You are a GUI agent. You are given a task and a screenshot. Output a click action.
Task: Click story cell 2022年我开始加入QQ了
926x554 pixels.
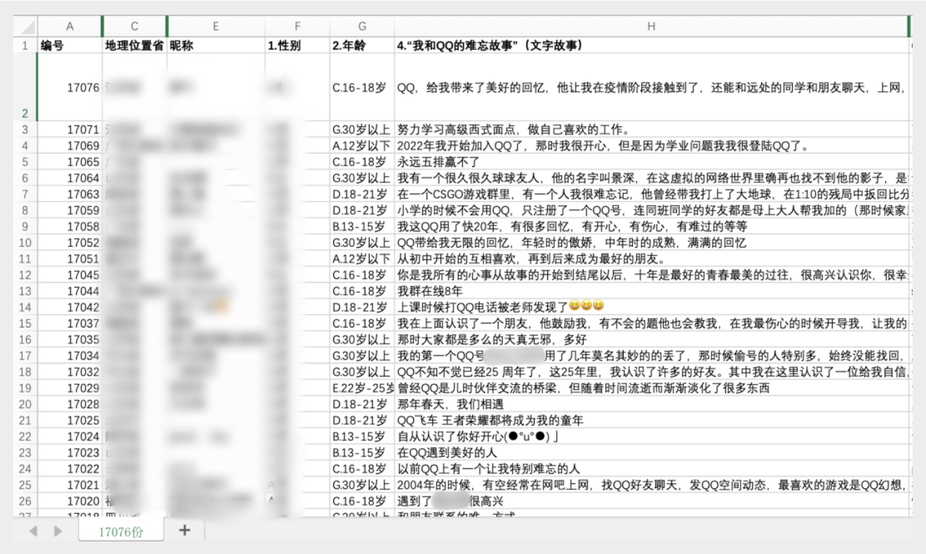(x=651, y=146)
